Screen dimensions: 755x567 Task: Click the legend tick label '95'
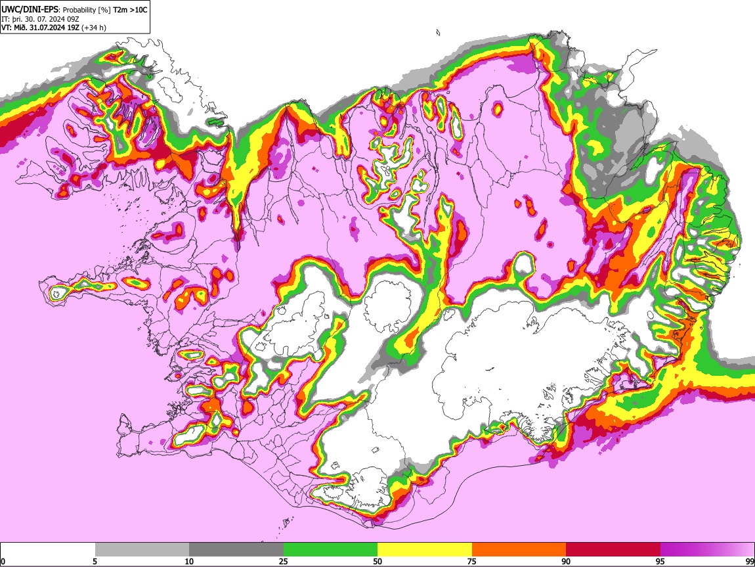click(x=660, y=561)
